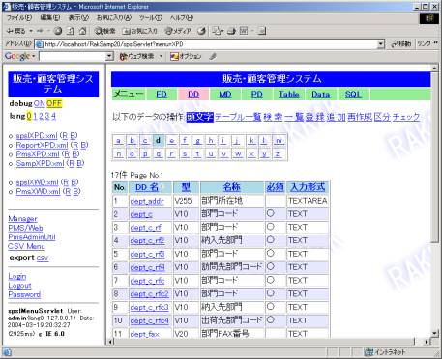Click the Web Search (ウェブ検索) button

tap(137, 56)
